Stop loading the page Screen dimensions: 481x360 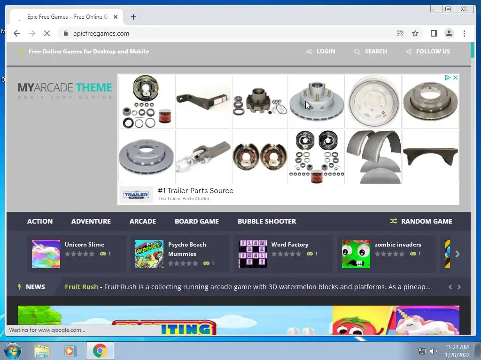coord(47,33)
